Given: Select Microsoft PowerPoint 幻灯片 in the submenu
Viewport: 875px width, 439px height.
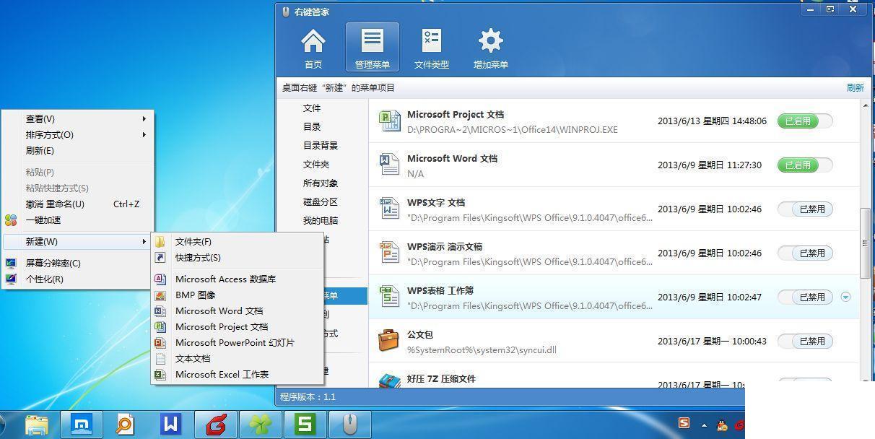Looking at the screenshot, I should [x=237, y=343].
